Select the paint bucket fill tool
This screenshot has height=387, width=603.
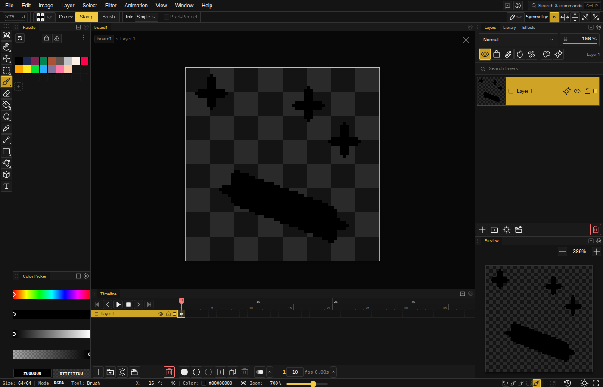point(6,105)
